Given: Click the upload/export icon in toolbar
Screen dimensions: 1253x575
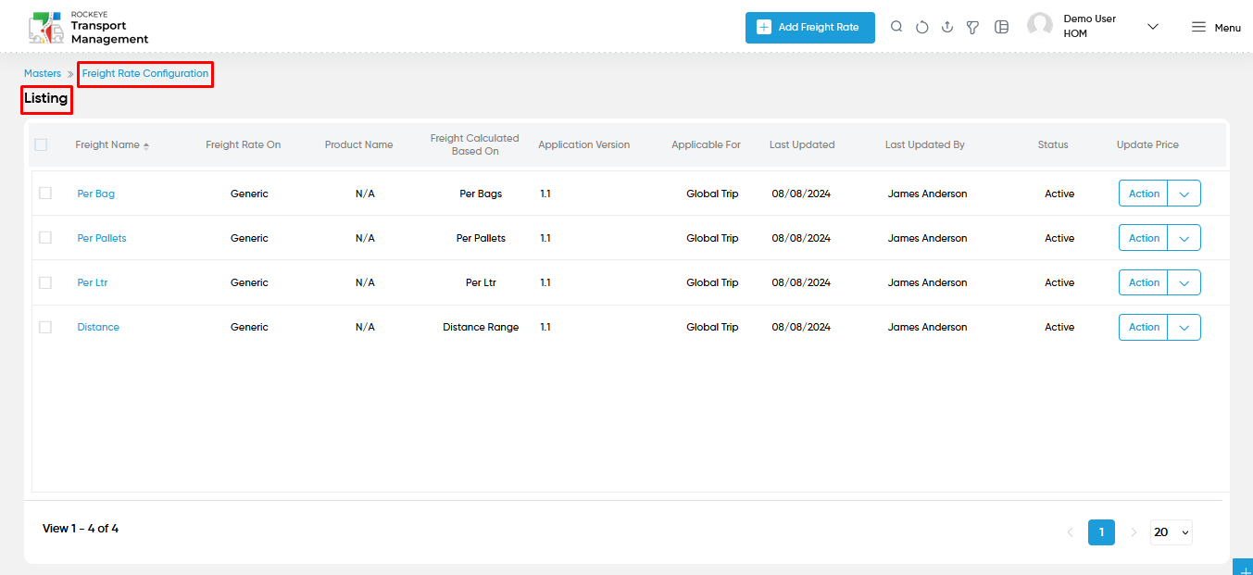Looking at the screenshot, I should coord(947,27).
